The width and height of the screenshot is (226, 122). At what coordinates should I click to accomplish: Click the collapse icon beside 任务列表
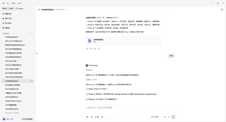pos(29,34)
